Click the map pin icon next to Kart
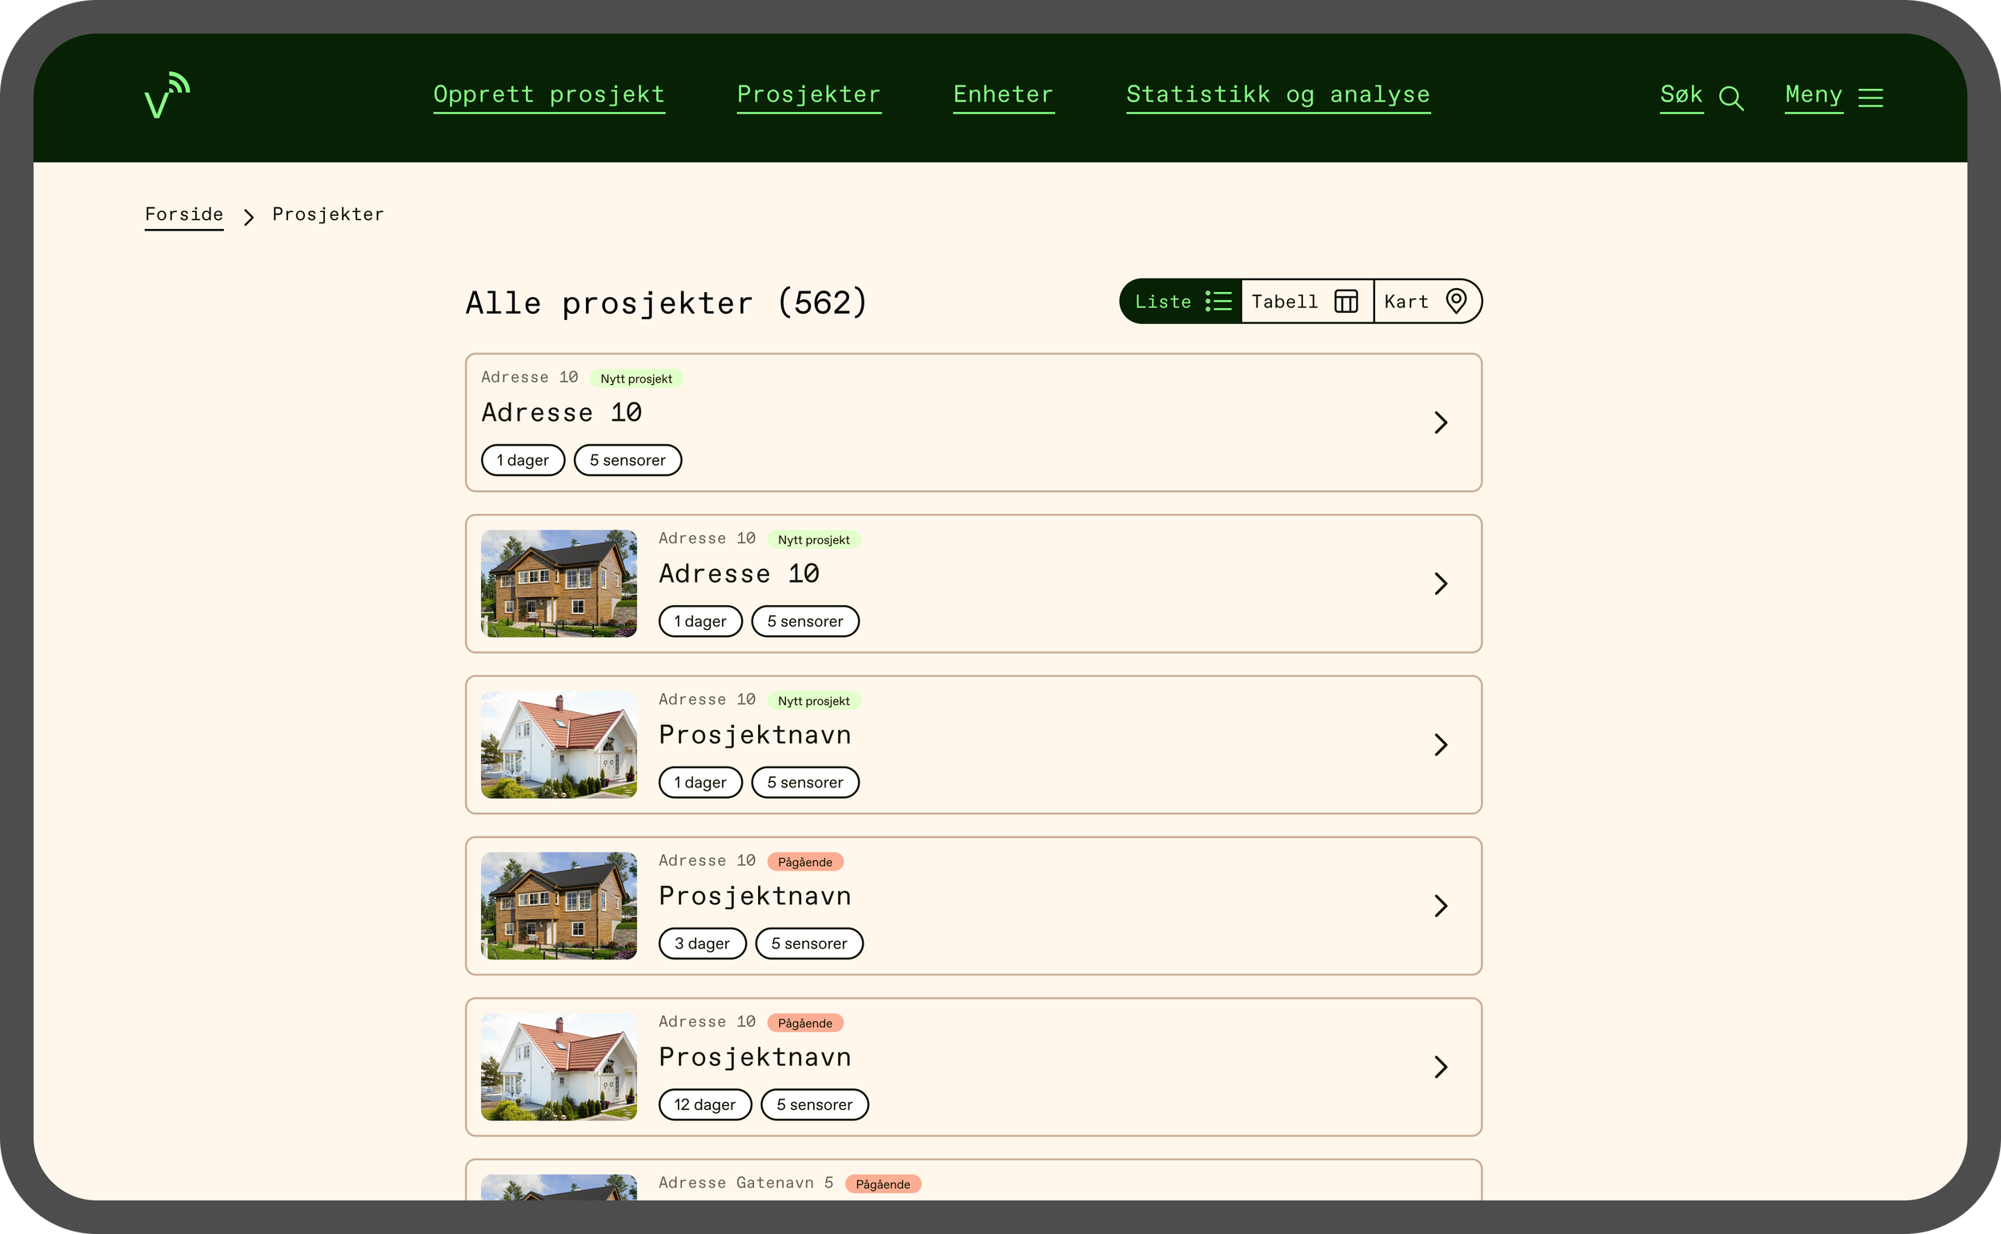This screenshot has width=2001, height=1234. tap(1456, 300)
